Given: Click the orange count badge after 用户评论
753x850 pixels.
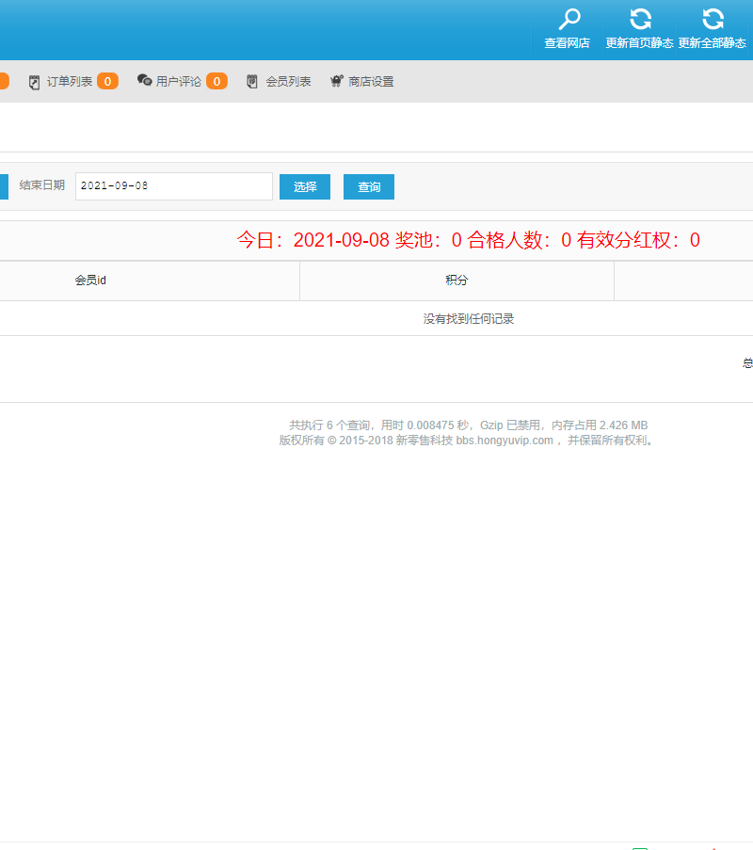Looking at the screenshot, I should coord(216,82).
